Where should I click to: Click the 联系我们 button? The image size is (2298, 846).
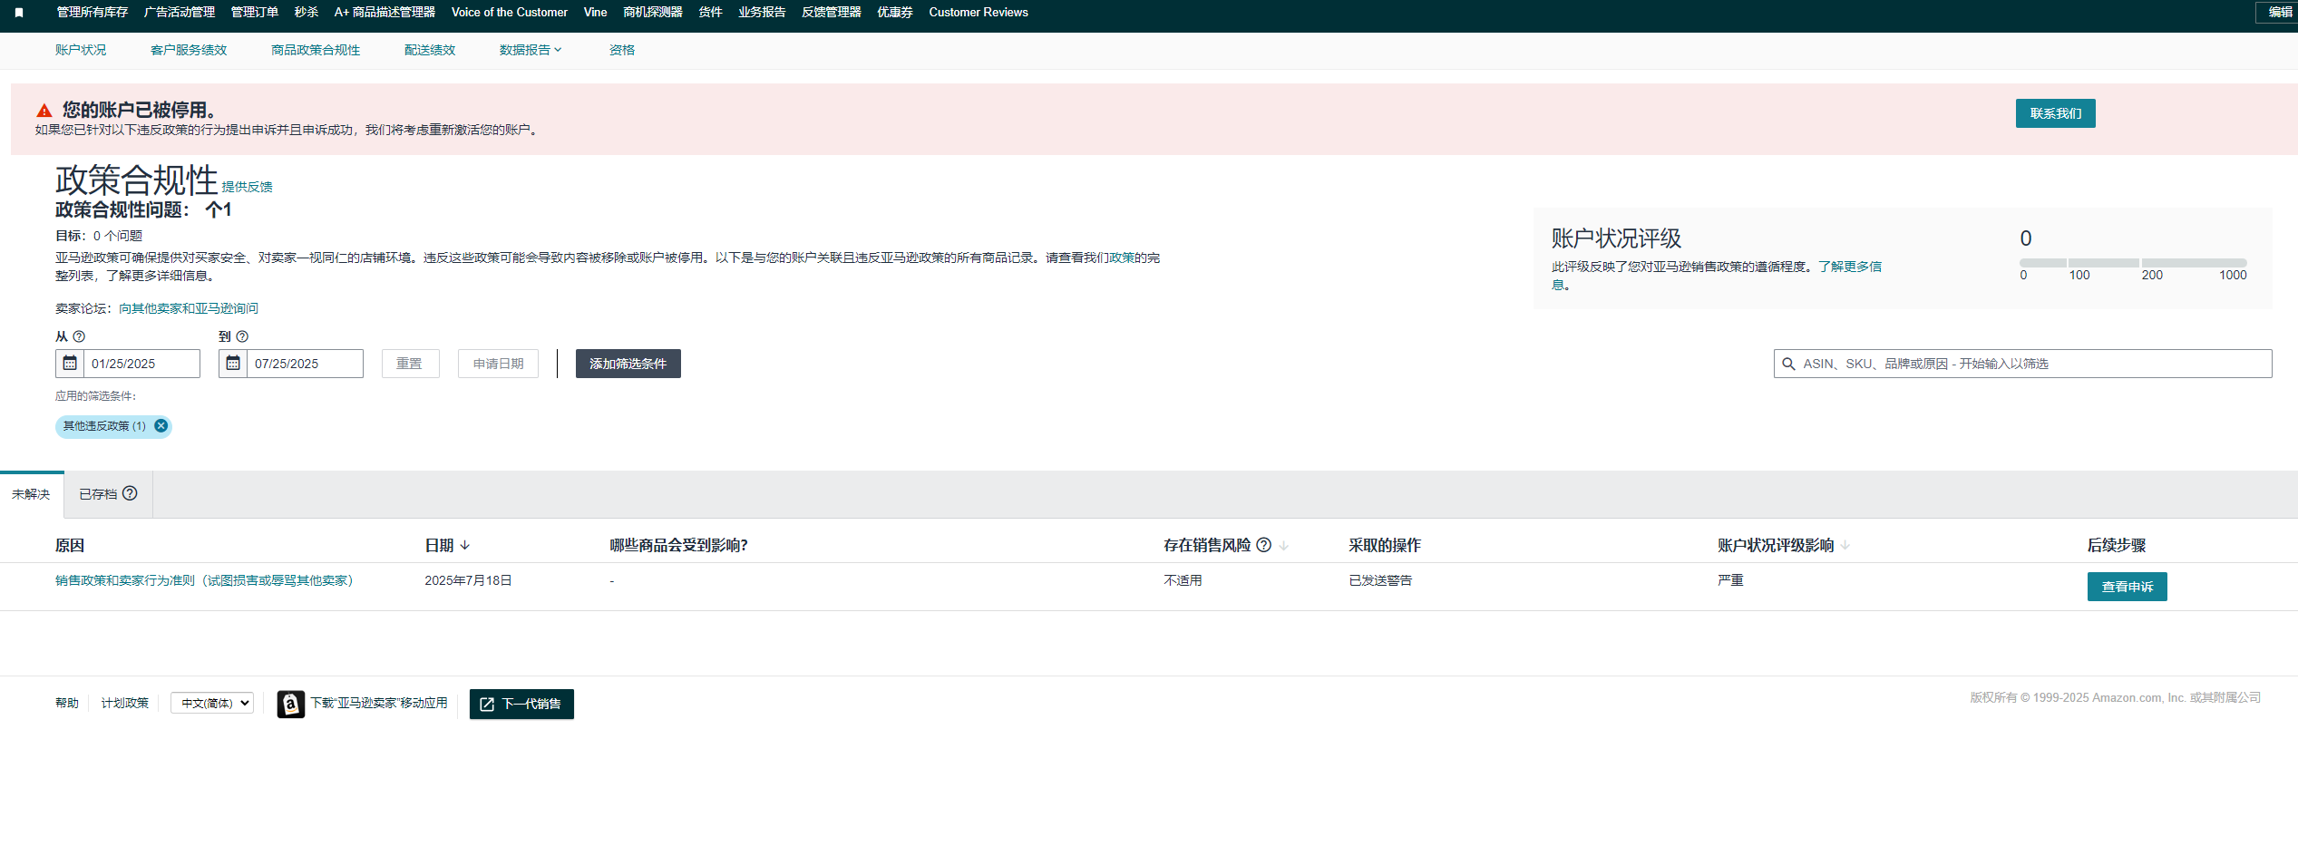[2055, 113]
